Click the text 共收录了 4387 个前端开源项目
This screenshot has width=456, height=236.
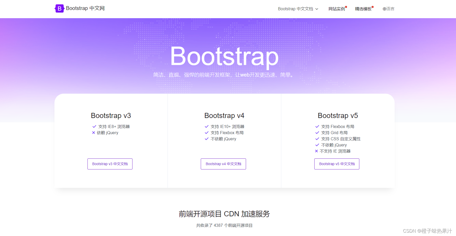[224, 226]
